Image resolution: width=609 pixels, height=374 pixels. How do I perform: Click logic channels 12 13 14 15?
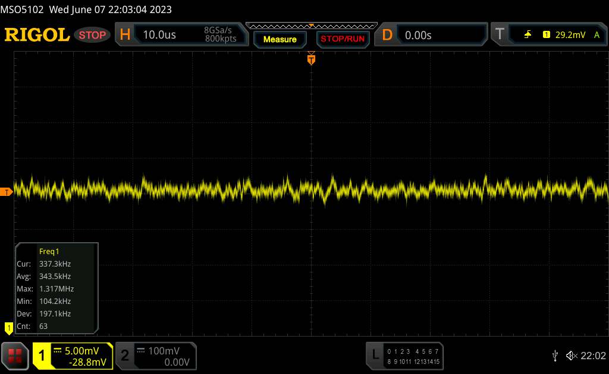(427, 362)
